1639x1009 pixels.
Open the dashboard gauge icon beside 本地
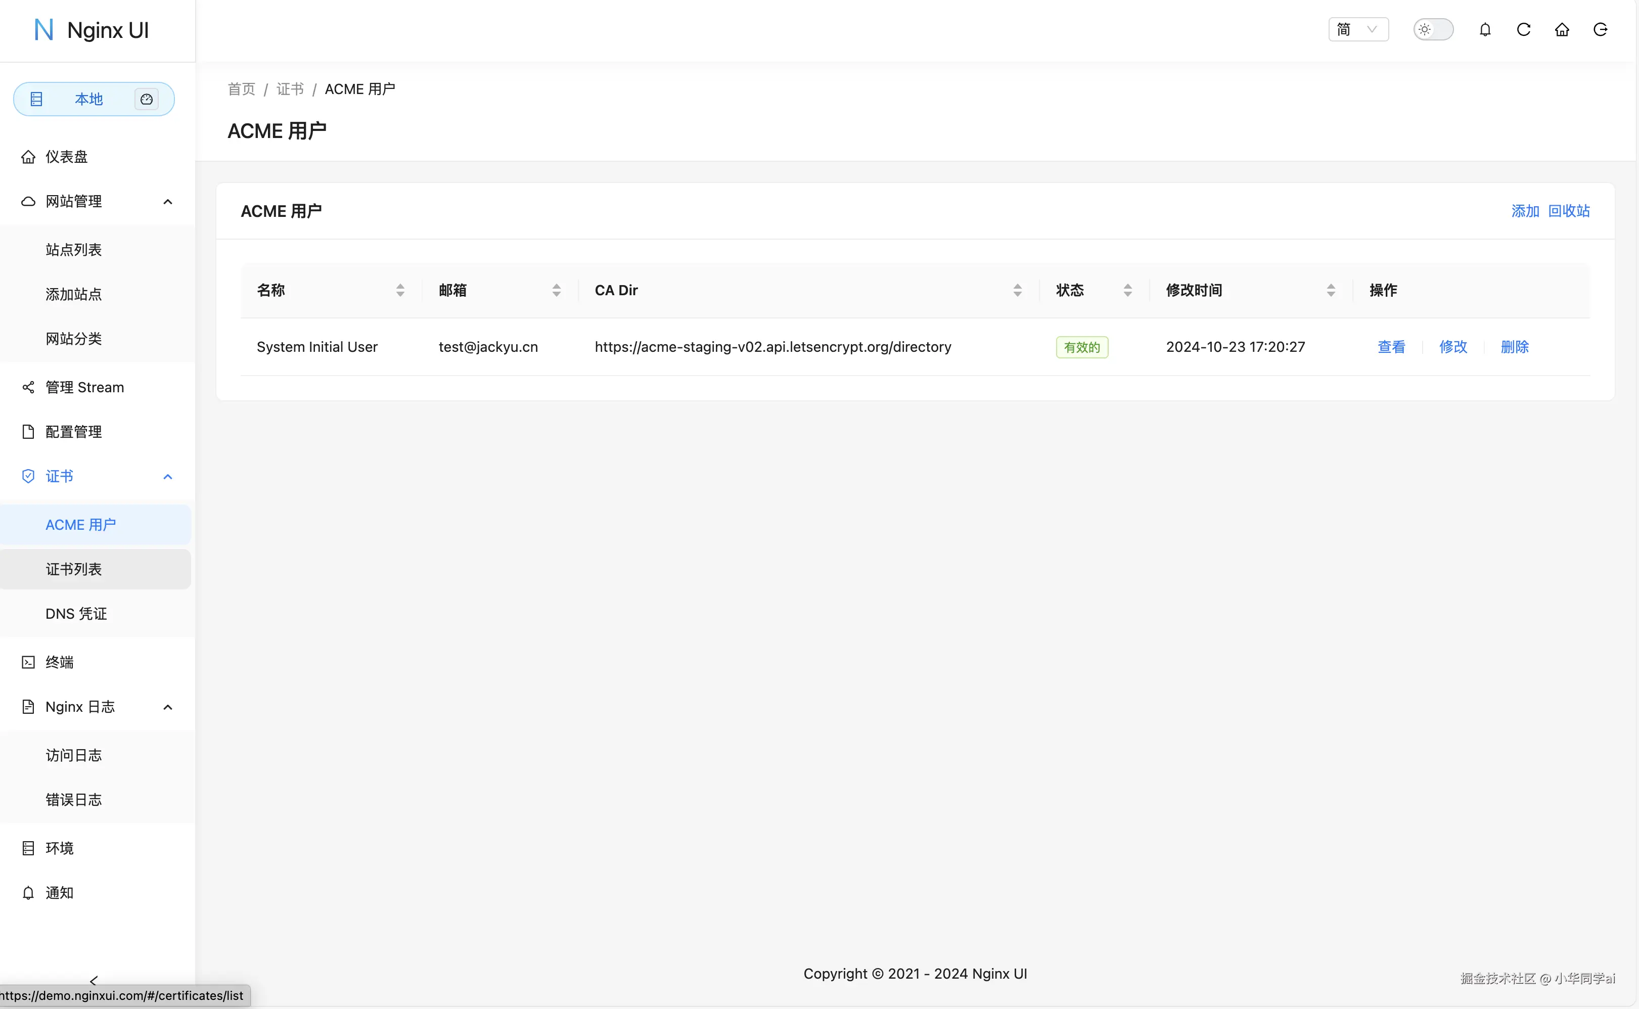(x=146, y=100)
